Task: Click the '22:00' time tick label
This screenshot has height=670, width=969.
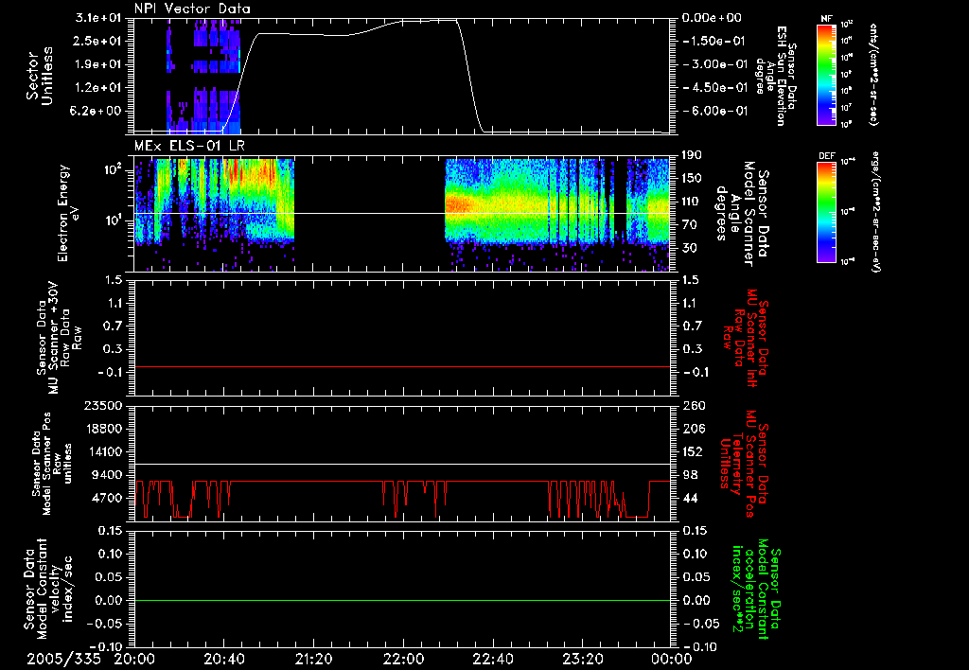Action: (403, 659)
